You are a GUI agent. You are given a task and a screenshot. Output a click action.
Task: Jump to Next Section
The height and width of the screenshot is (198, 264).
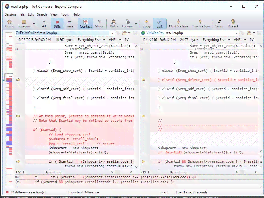click(178, 24)
